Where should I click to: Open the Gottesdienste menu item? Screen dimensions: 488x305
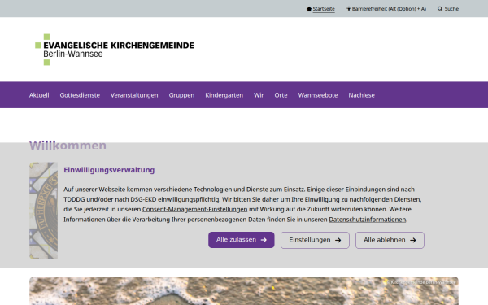(80, 95)
